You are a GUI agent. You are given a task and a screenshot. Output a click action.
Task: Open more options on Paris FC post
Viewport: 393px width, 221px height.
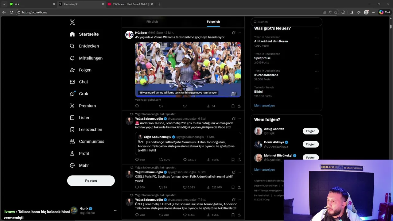239,172
